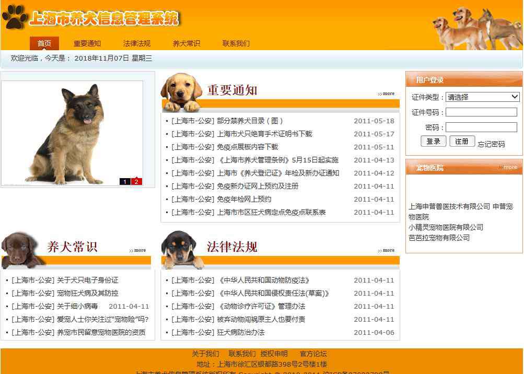This screenshot has width=524, height=374.
Task: Focus the 证件号码 input field
Action: click(481, 112)
